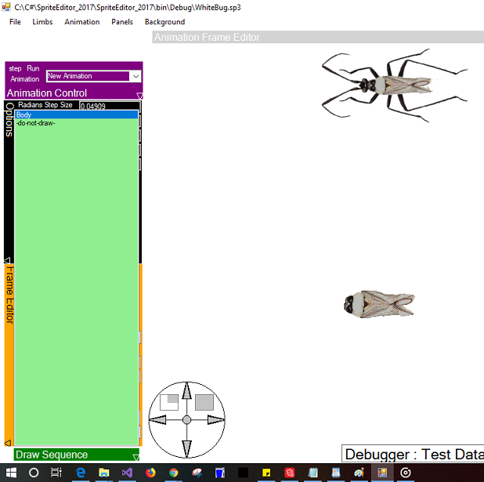Open the Animation menu
484x482 pixels.
point(82,22)
